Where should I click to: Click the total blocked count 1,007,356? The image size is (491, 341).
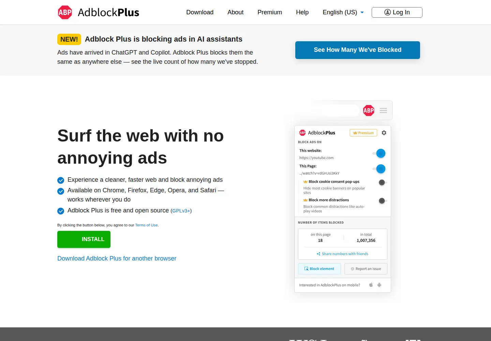(366, 240)
